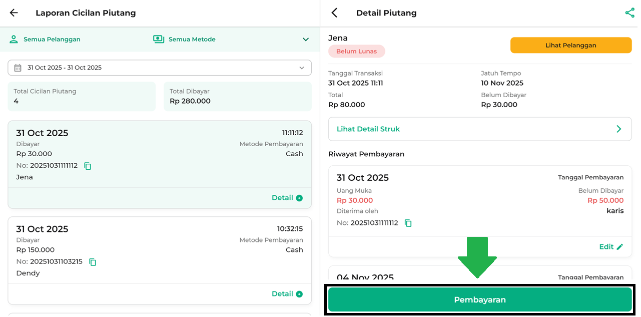Copy Jena's transaction number 20251031111112 in list

pyautogui.click(x=88, y=166)
